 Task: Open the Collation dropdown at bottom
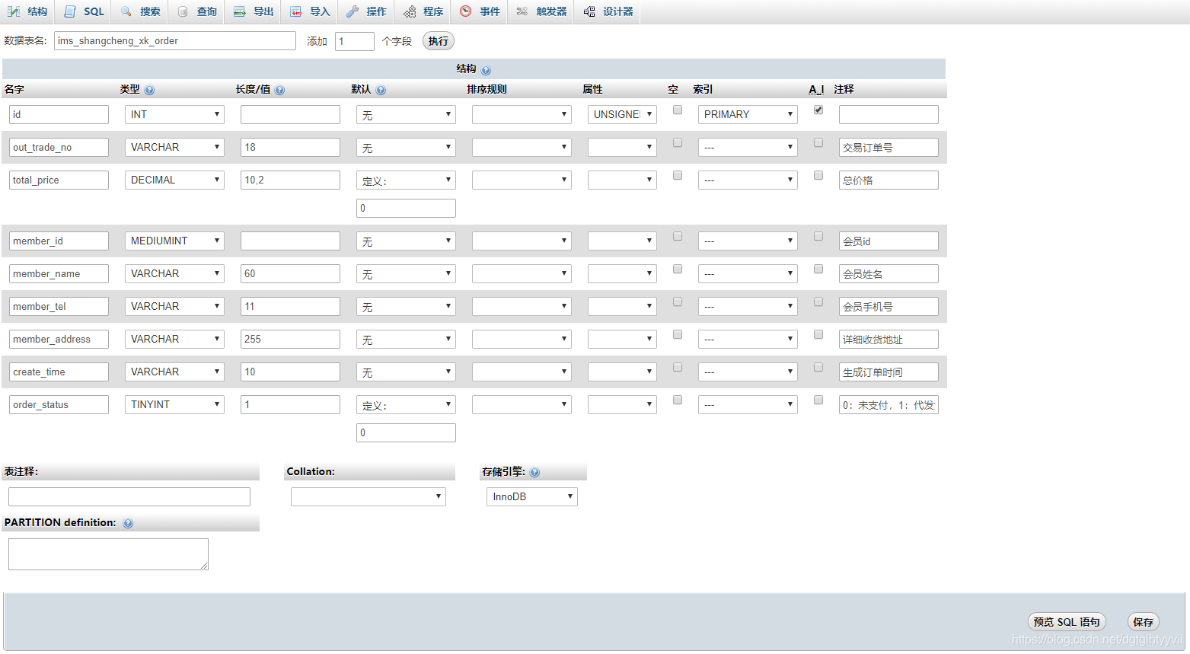tap(368, 496)
